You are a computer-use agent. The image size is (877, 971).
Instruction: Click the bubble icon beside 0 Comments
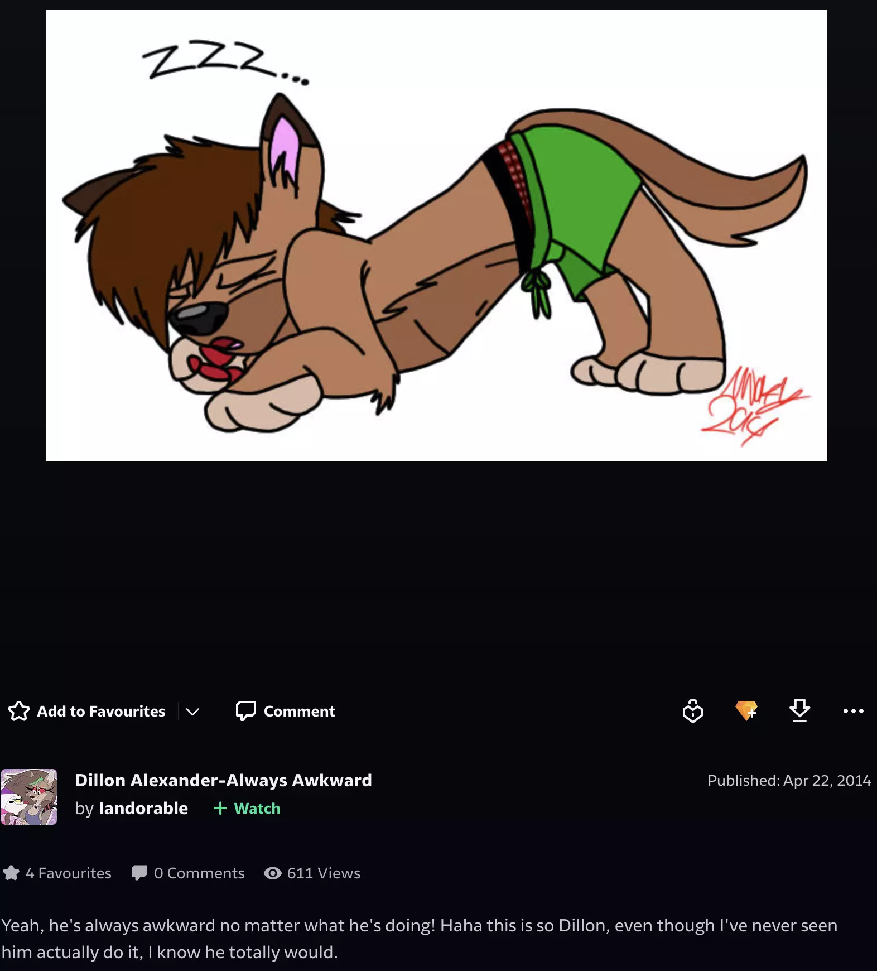click(x=139, y=873)
